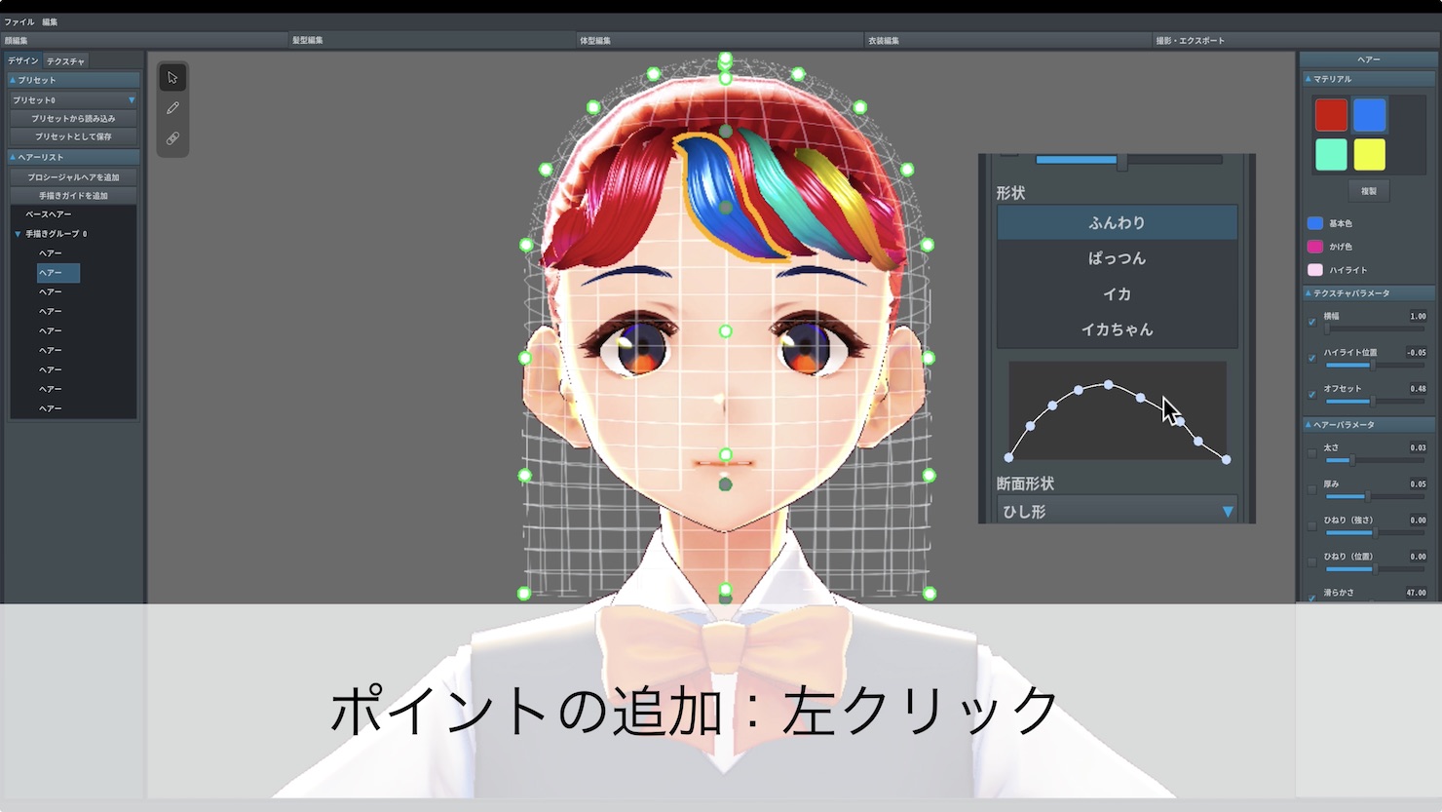Open the プリセット0 dropdown
The image size is (1442, 812).
pyautogui.click(x=74, y=99)
